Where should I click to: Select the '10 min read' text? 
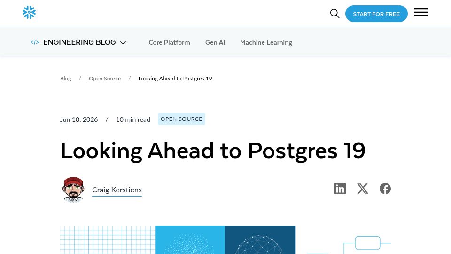(133, 119)
